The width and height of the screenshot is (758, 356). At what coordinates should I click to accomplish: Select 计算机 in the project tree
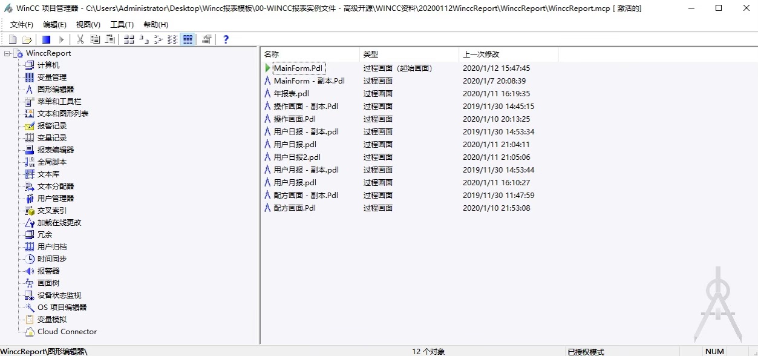click(48, 65)
